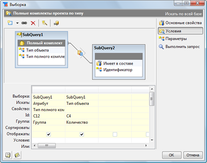The width and height of the screenshot is (207, 163).
Task: Select the SubQuery1 box title
Action: 33,35
